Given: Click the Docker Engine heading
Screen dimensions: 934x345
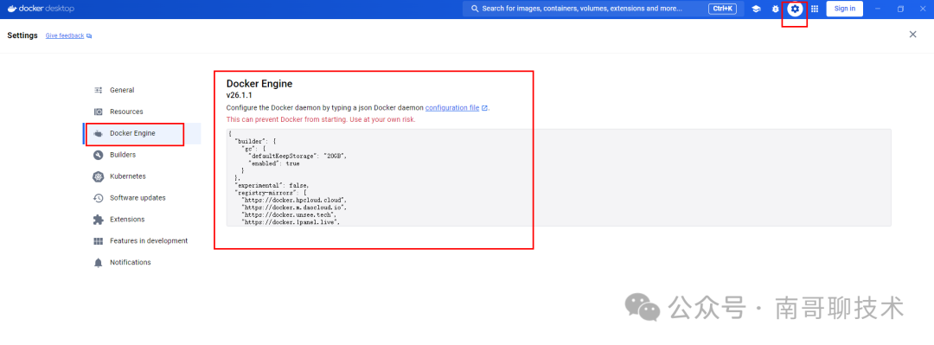Looking at the screenshot, I should [x=259, y=84].
